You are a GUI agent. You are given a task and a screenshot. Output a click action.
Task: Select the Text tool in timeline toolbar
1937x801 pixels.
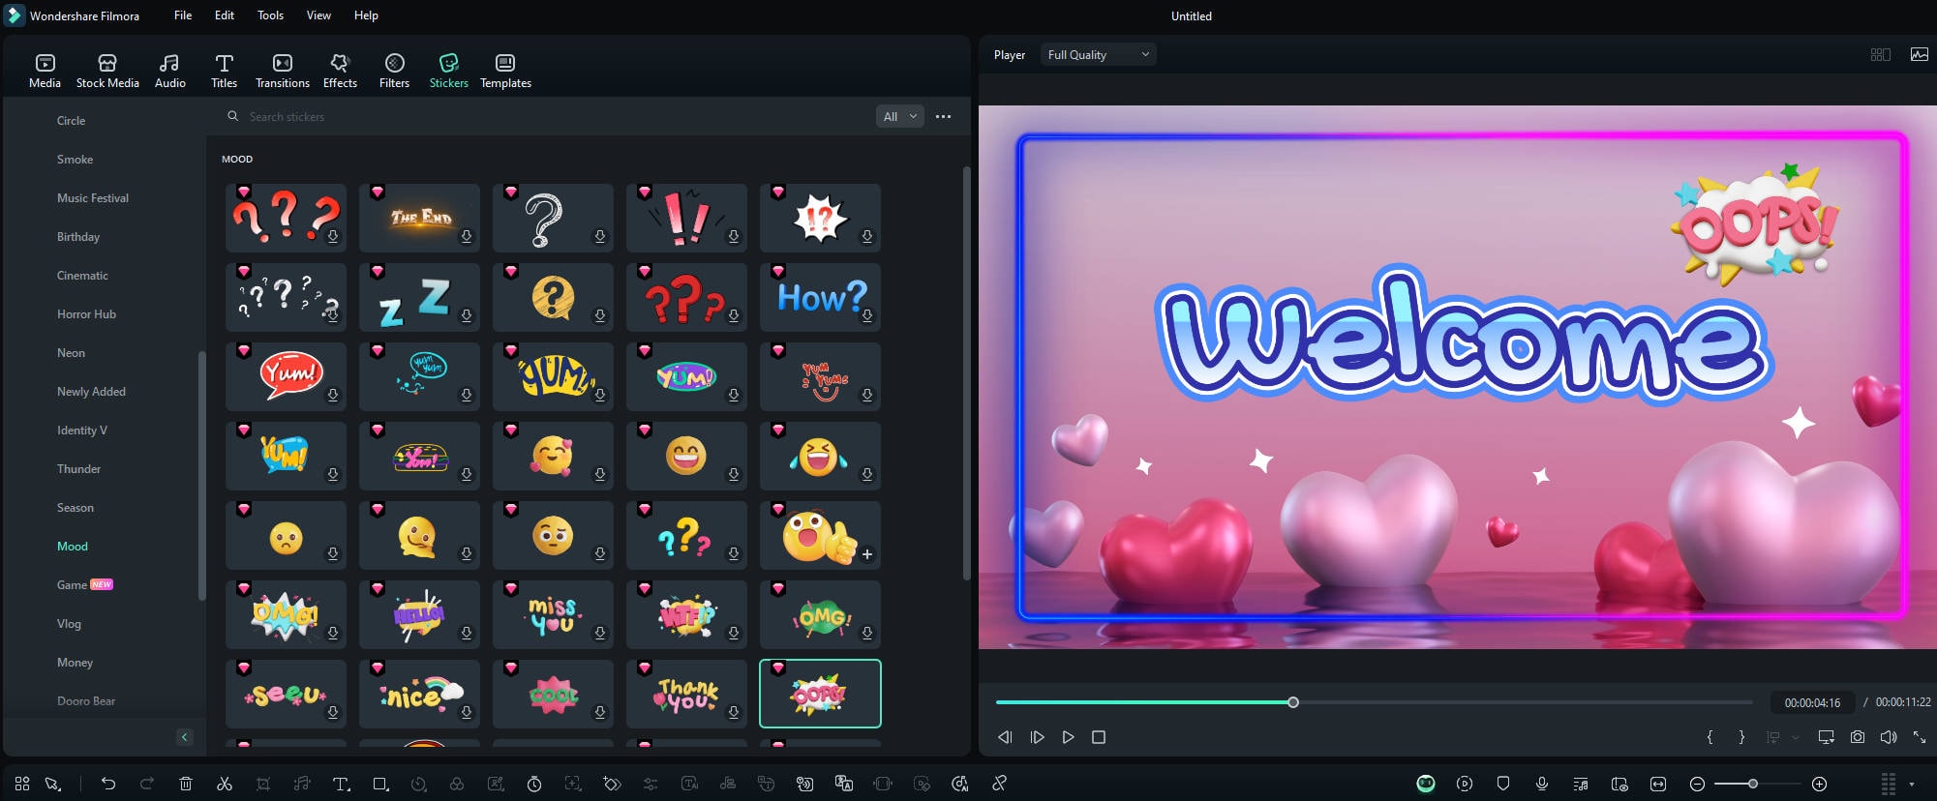pos(341,784)
